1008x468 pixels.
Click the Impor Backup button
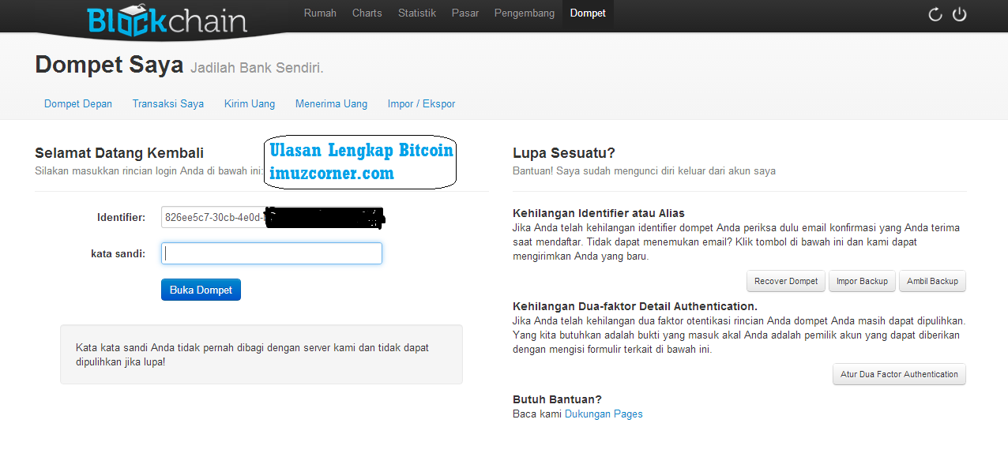click(862, 281)
